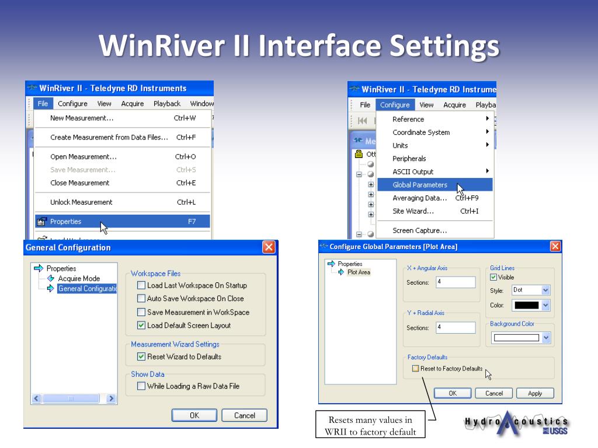The height and width of the screenshot is (448, 598).
Task: Choose Screen Capture from the Configure menu
Action: (x=434, y=230)
